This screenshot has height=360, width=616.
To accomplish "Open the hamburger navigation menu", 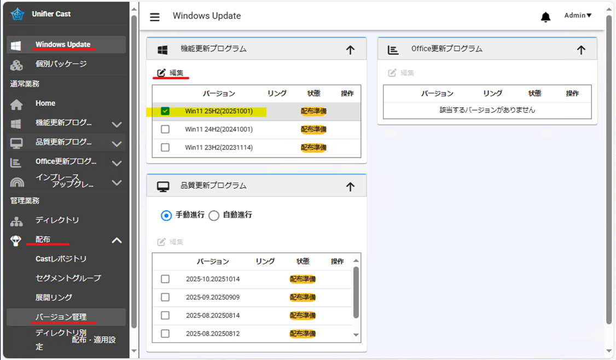I will 154,17.
